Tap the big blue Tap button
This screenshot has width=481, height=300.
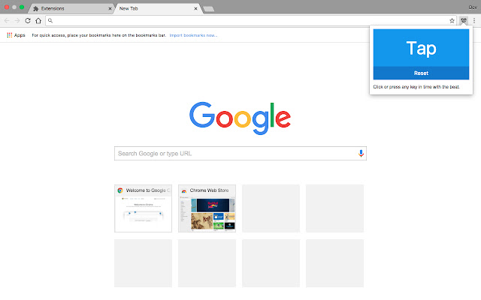(421, 48)
